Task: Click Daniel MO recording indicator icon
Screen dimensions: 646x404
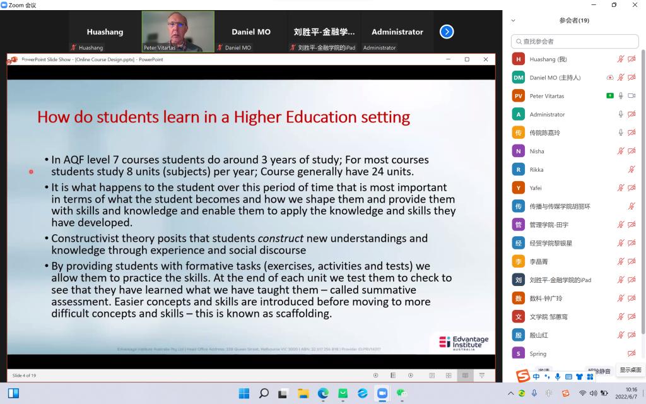Action: click(x=610, y=78)
